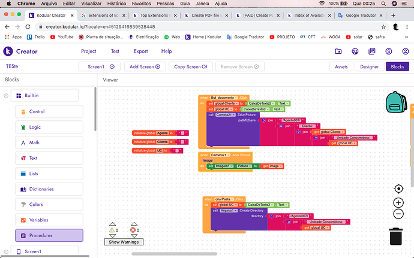Image resolution: width=414 pixels, height=258 pixels.
Task: Open the Trello bookmark
Action: [x=36, y=37]
